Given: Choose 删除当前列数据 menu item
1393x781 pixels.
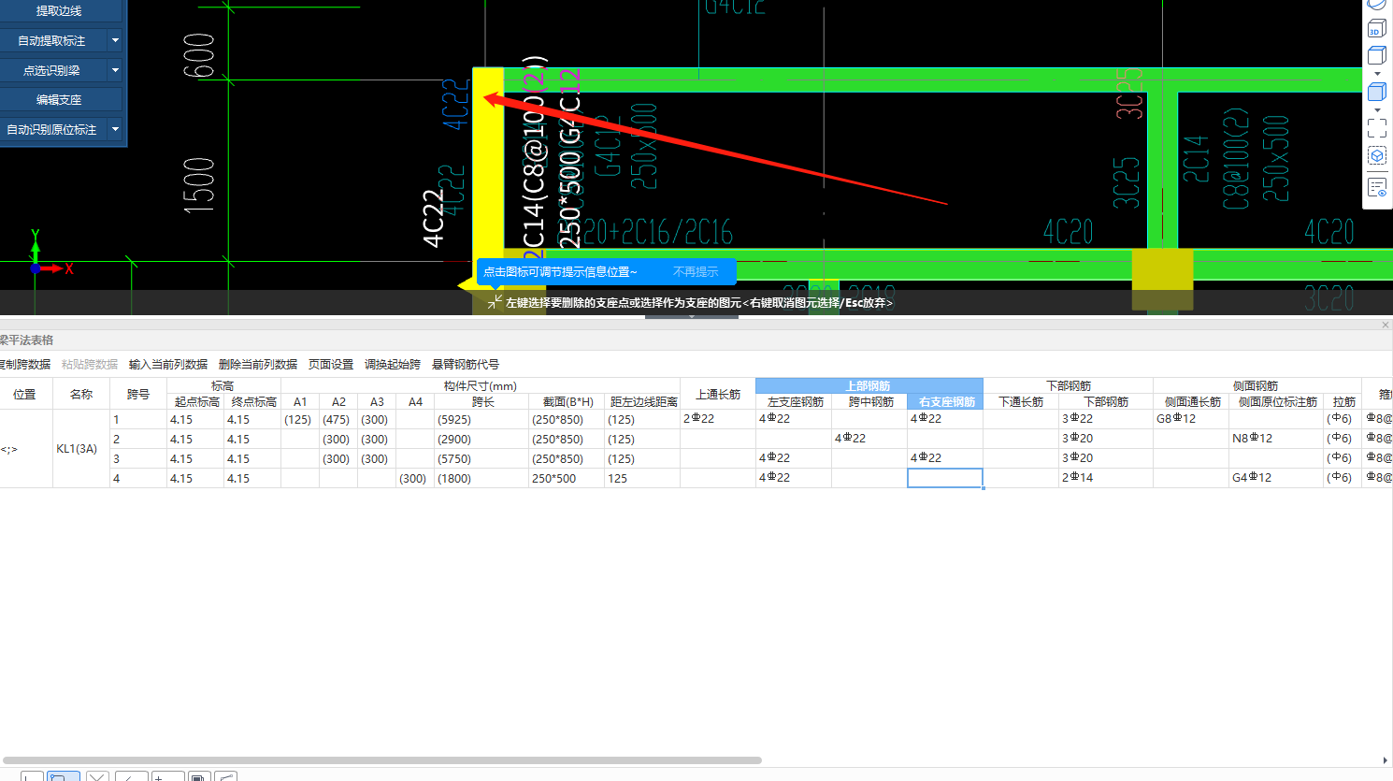Looking at the screenshot, I should [258, 365].
